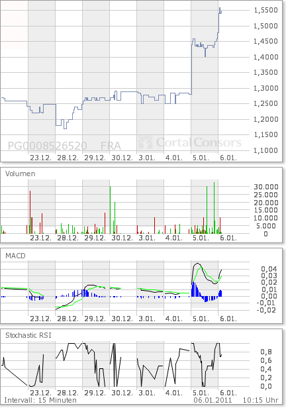The height and width of the screenshot is (408, 286).
Task: Choose the 1,2000 price axis value
Action: (x=265, y=119)
